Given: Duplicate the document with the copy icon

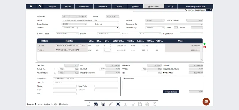Looking at the screenshot, I should click(x=147, y=104).
